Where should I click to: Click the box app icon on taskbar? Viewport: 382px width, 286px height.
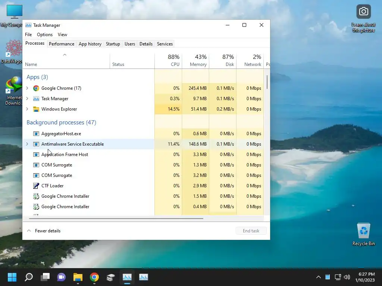[x=110, y=277]
